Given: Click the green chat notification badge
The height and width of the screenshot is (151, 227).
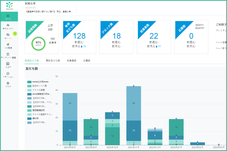Looking at the screenshot, I should pos(15,33).
